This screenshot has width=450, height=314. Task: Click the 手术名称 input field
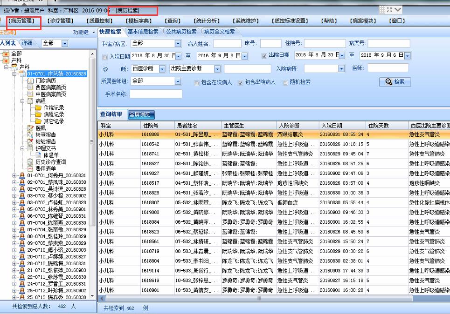click(156, 94)
